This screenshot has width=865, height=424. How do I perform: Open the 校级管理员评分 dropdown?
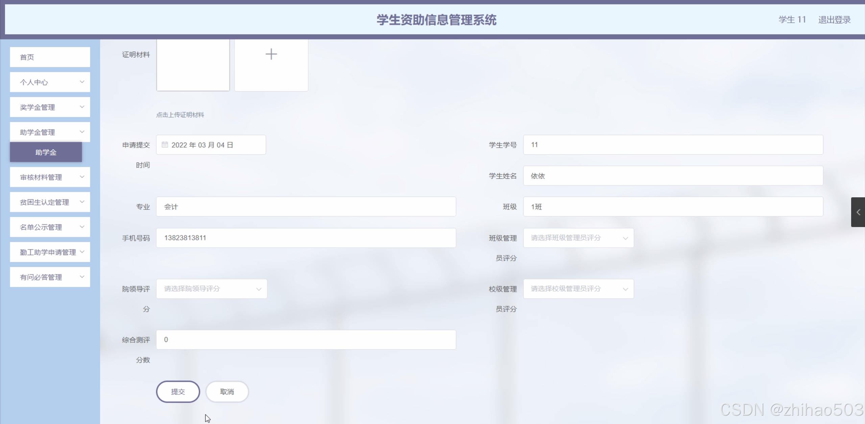click(x=578, y=289)
